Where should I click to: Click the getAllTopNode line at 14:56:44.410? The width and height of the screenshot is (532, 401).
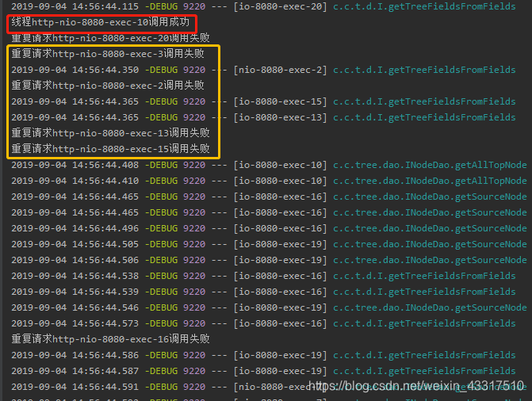(x=269, y=181)
